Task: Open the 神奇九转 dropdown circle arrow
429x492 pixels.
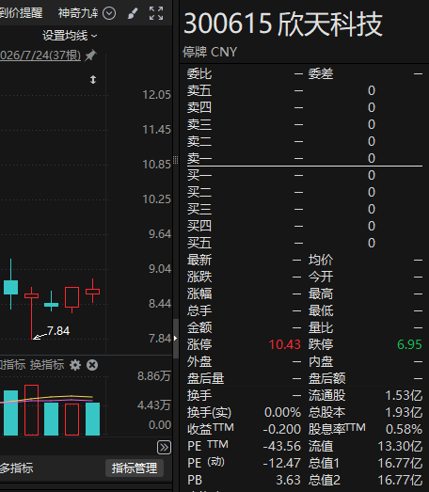Action: 109,13
